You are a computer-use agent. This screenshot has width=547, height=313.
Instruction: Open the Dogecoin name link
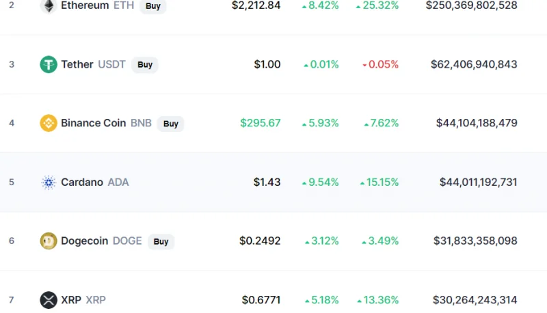point(84,241)
